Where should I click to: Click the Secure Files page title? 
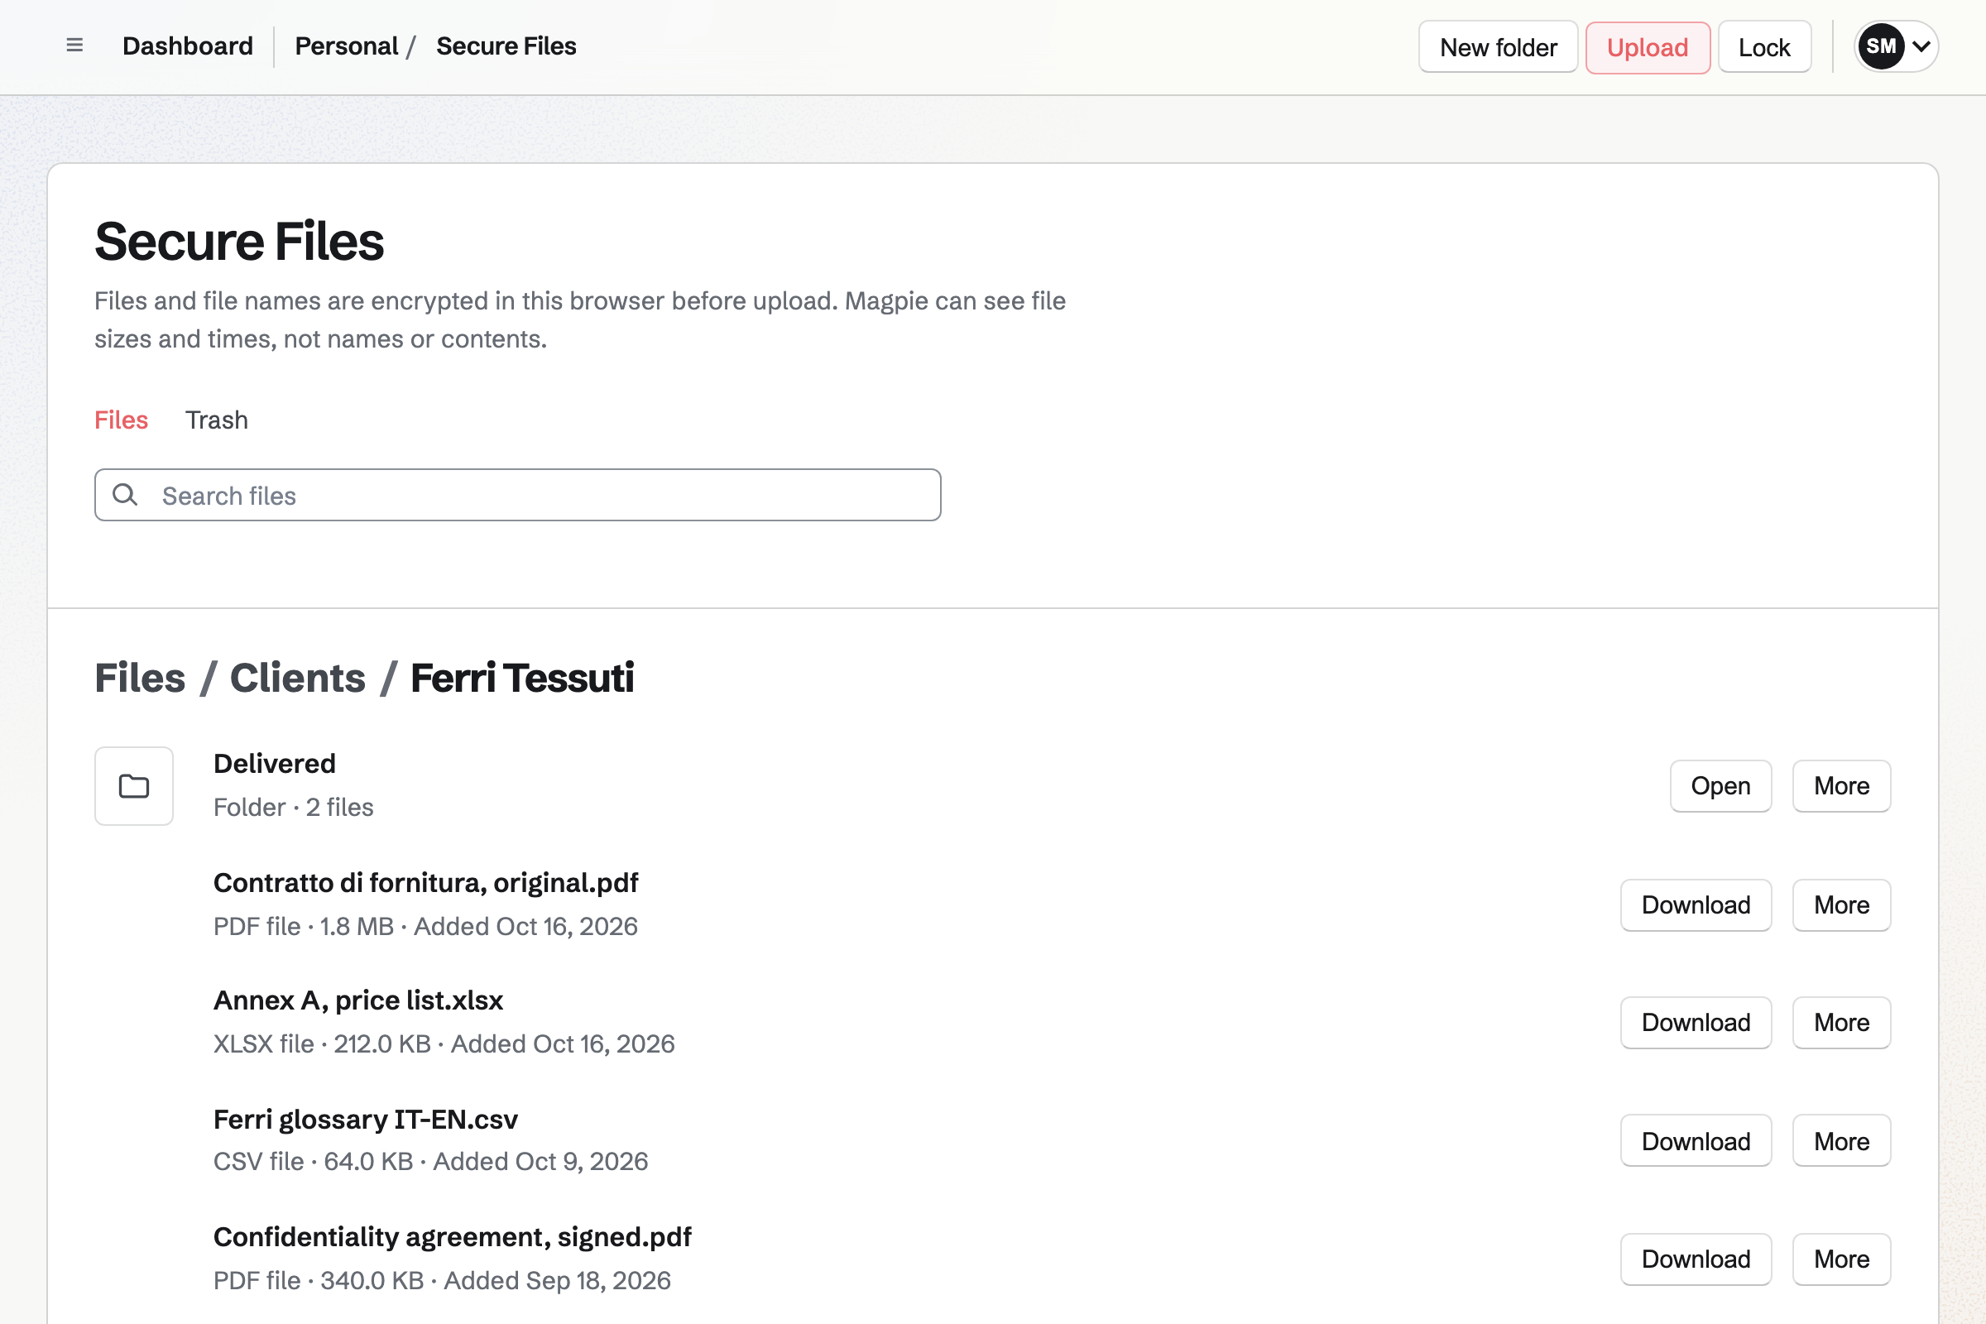[x=239, y=242]
